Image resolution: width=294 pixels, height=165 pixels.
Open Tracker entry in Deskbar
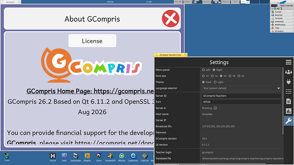[x=282, y=12]
